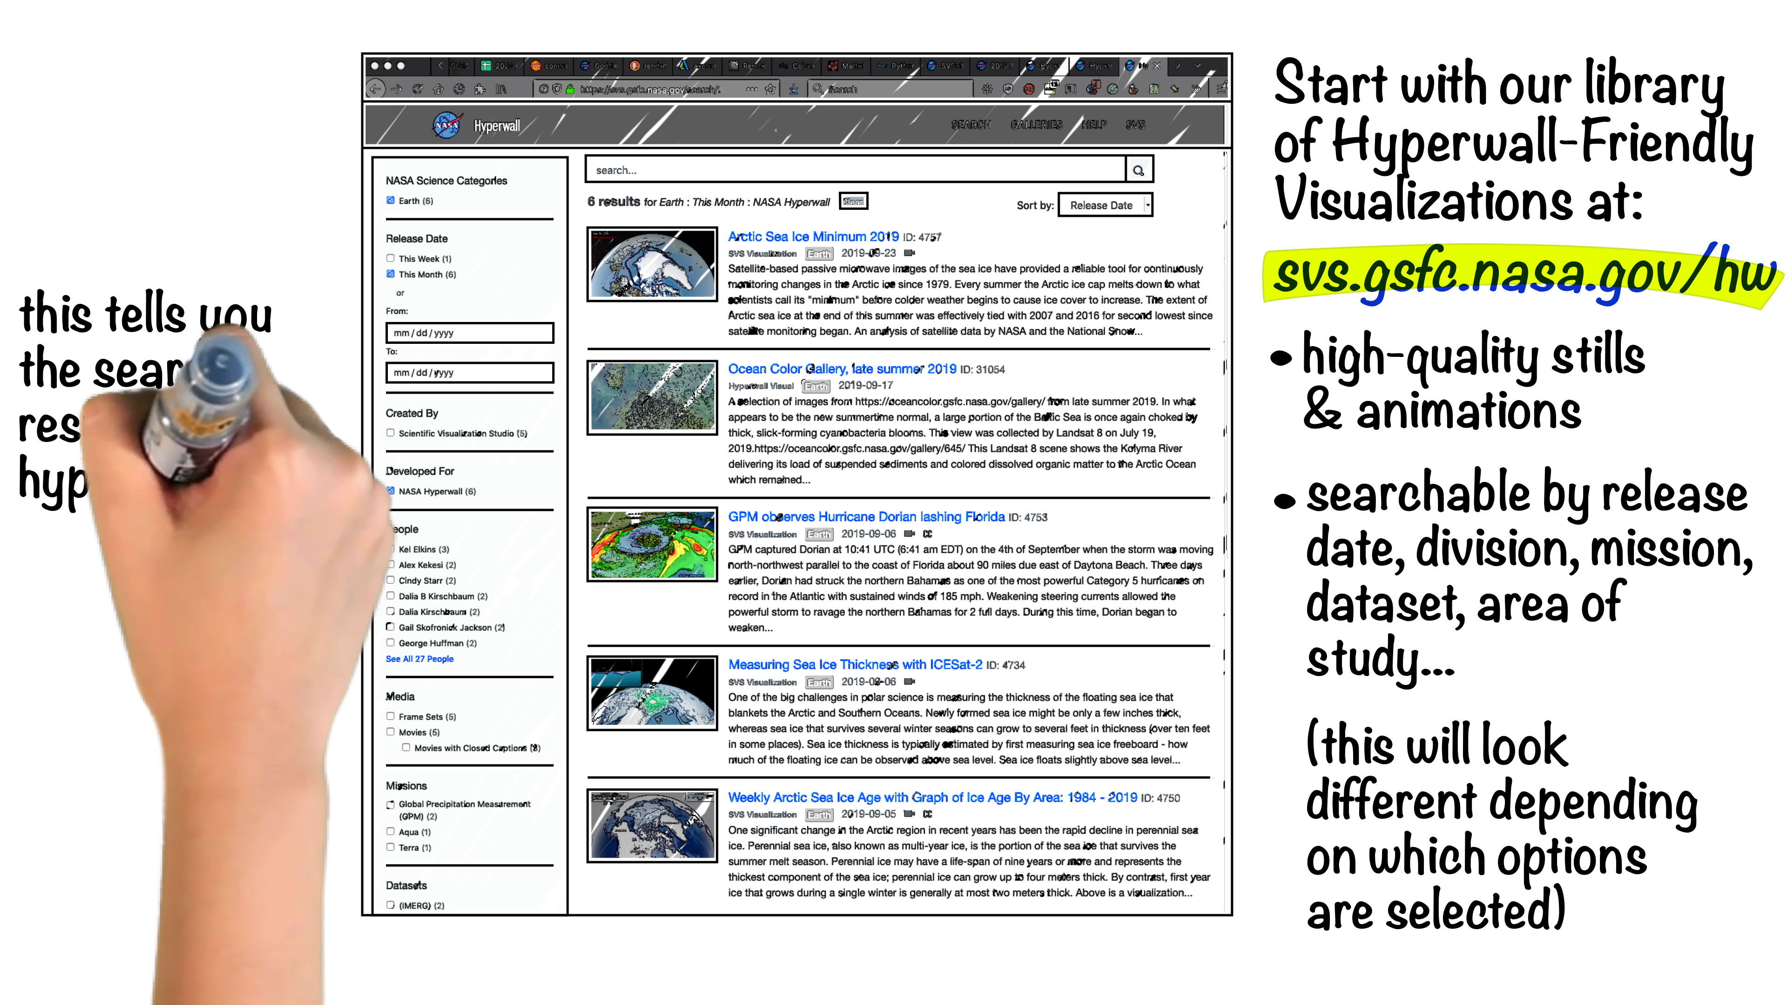Click the browser forward arrow
This screenshot has height=1005, width=1788.
coord(396,89)
